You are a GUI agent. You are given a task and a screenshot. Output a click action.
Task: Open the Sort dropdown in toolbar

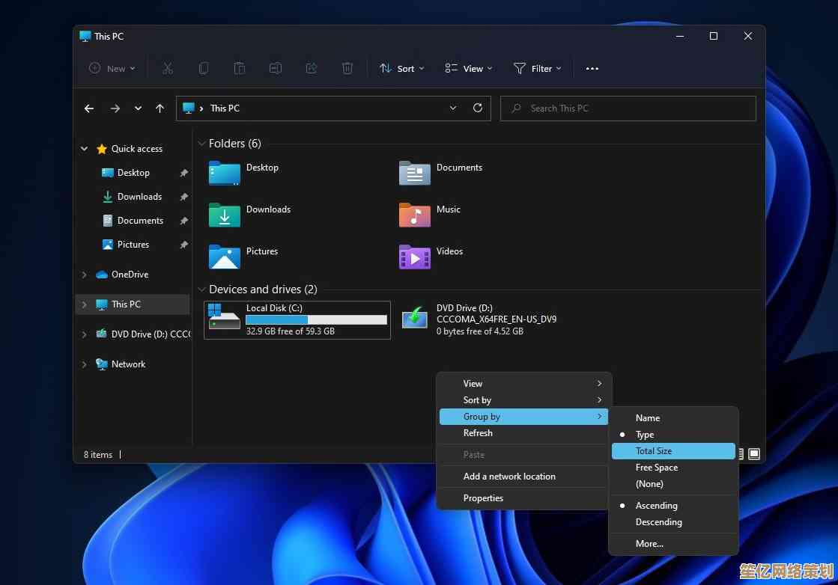pyautogui.click(x=402, y=68)
